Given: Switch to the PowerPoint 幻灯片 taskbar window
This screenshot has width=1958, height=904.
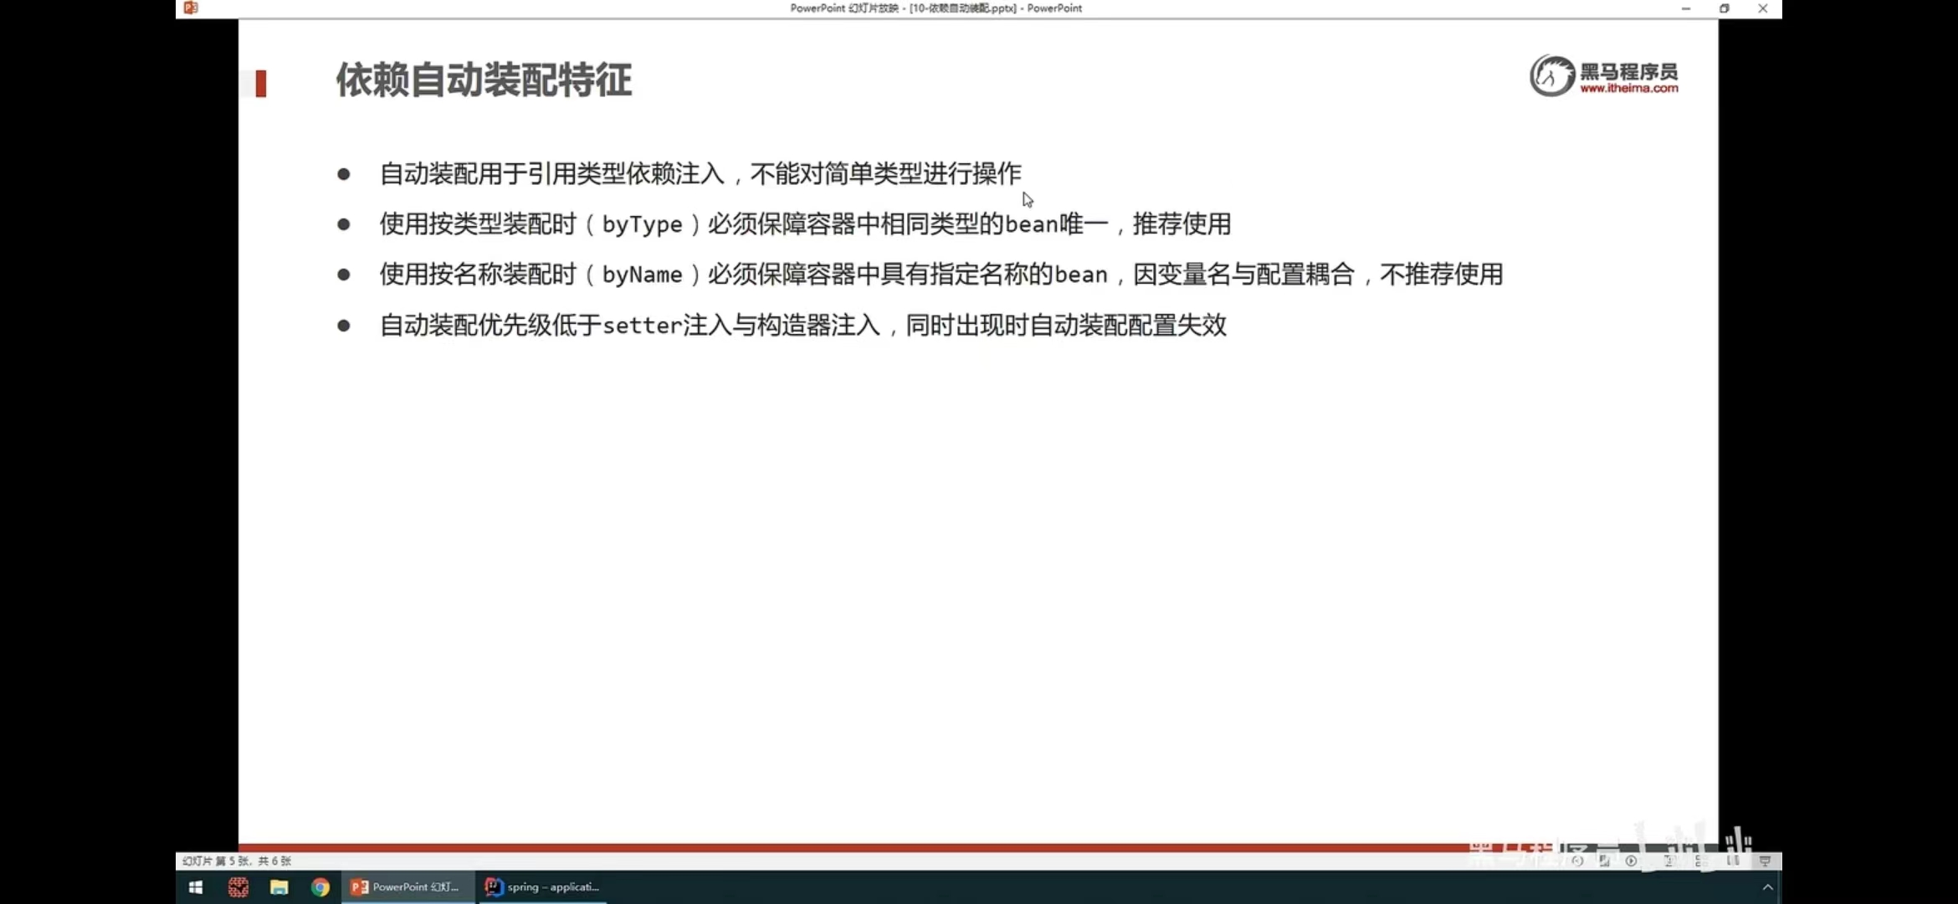Looking at the screenshot, I should click(x=407, y=887).
